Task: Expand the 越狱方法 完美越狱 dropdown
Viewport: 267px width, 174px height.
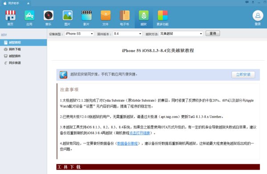Action: tap(181, 34)
